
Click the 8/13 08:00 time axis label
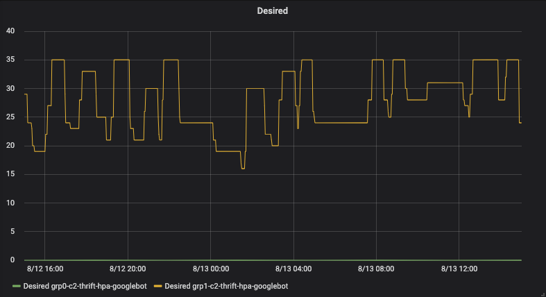(x=376, y=269)
